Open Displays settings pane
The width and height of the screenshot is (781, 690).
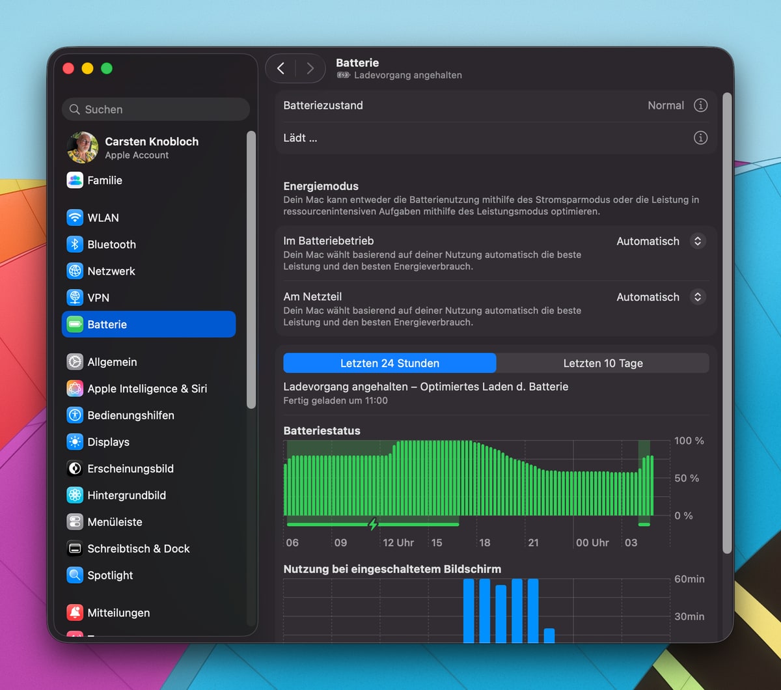point(149,442)
